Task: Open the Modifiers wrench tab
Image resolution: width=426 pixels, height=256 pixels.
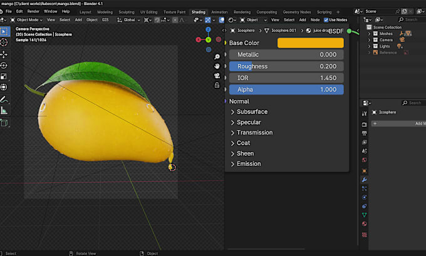Action: pyautogui.click(x=365, y=180)
